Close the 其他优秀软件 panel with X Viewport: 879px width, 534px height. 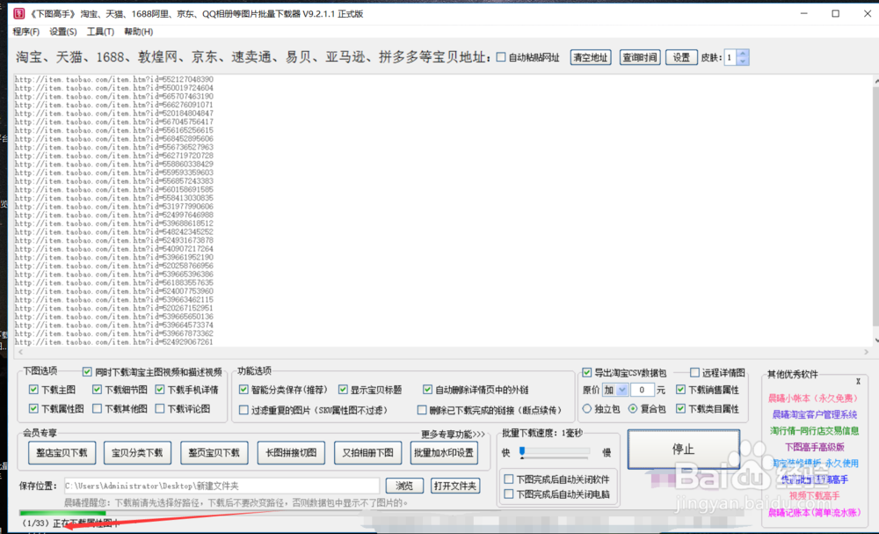pos(858,382)
